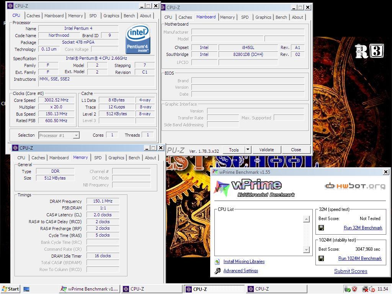
Task: Switch to SPD tab in CPU window
Action: pyautogui.click(x=93, y=16)
